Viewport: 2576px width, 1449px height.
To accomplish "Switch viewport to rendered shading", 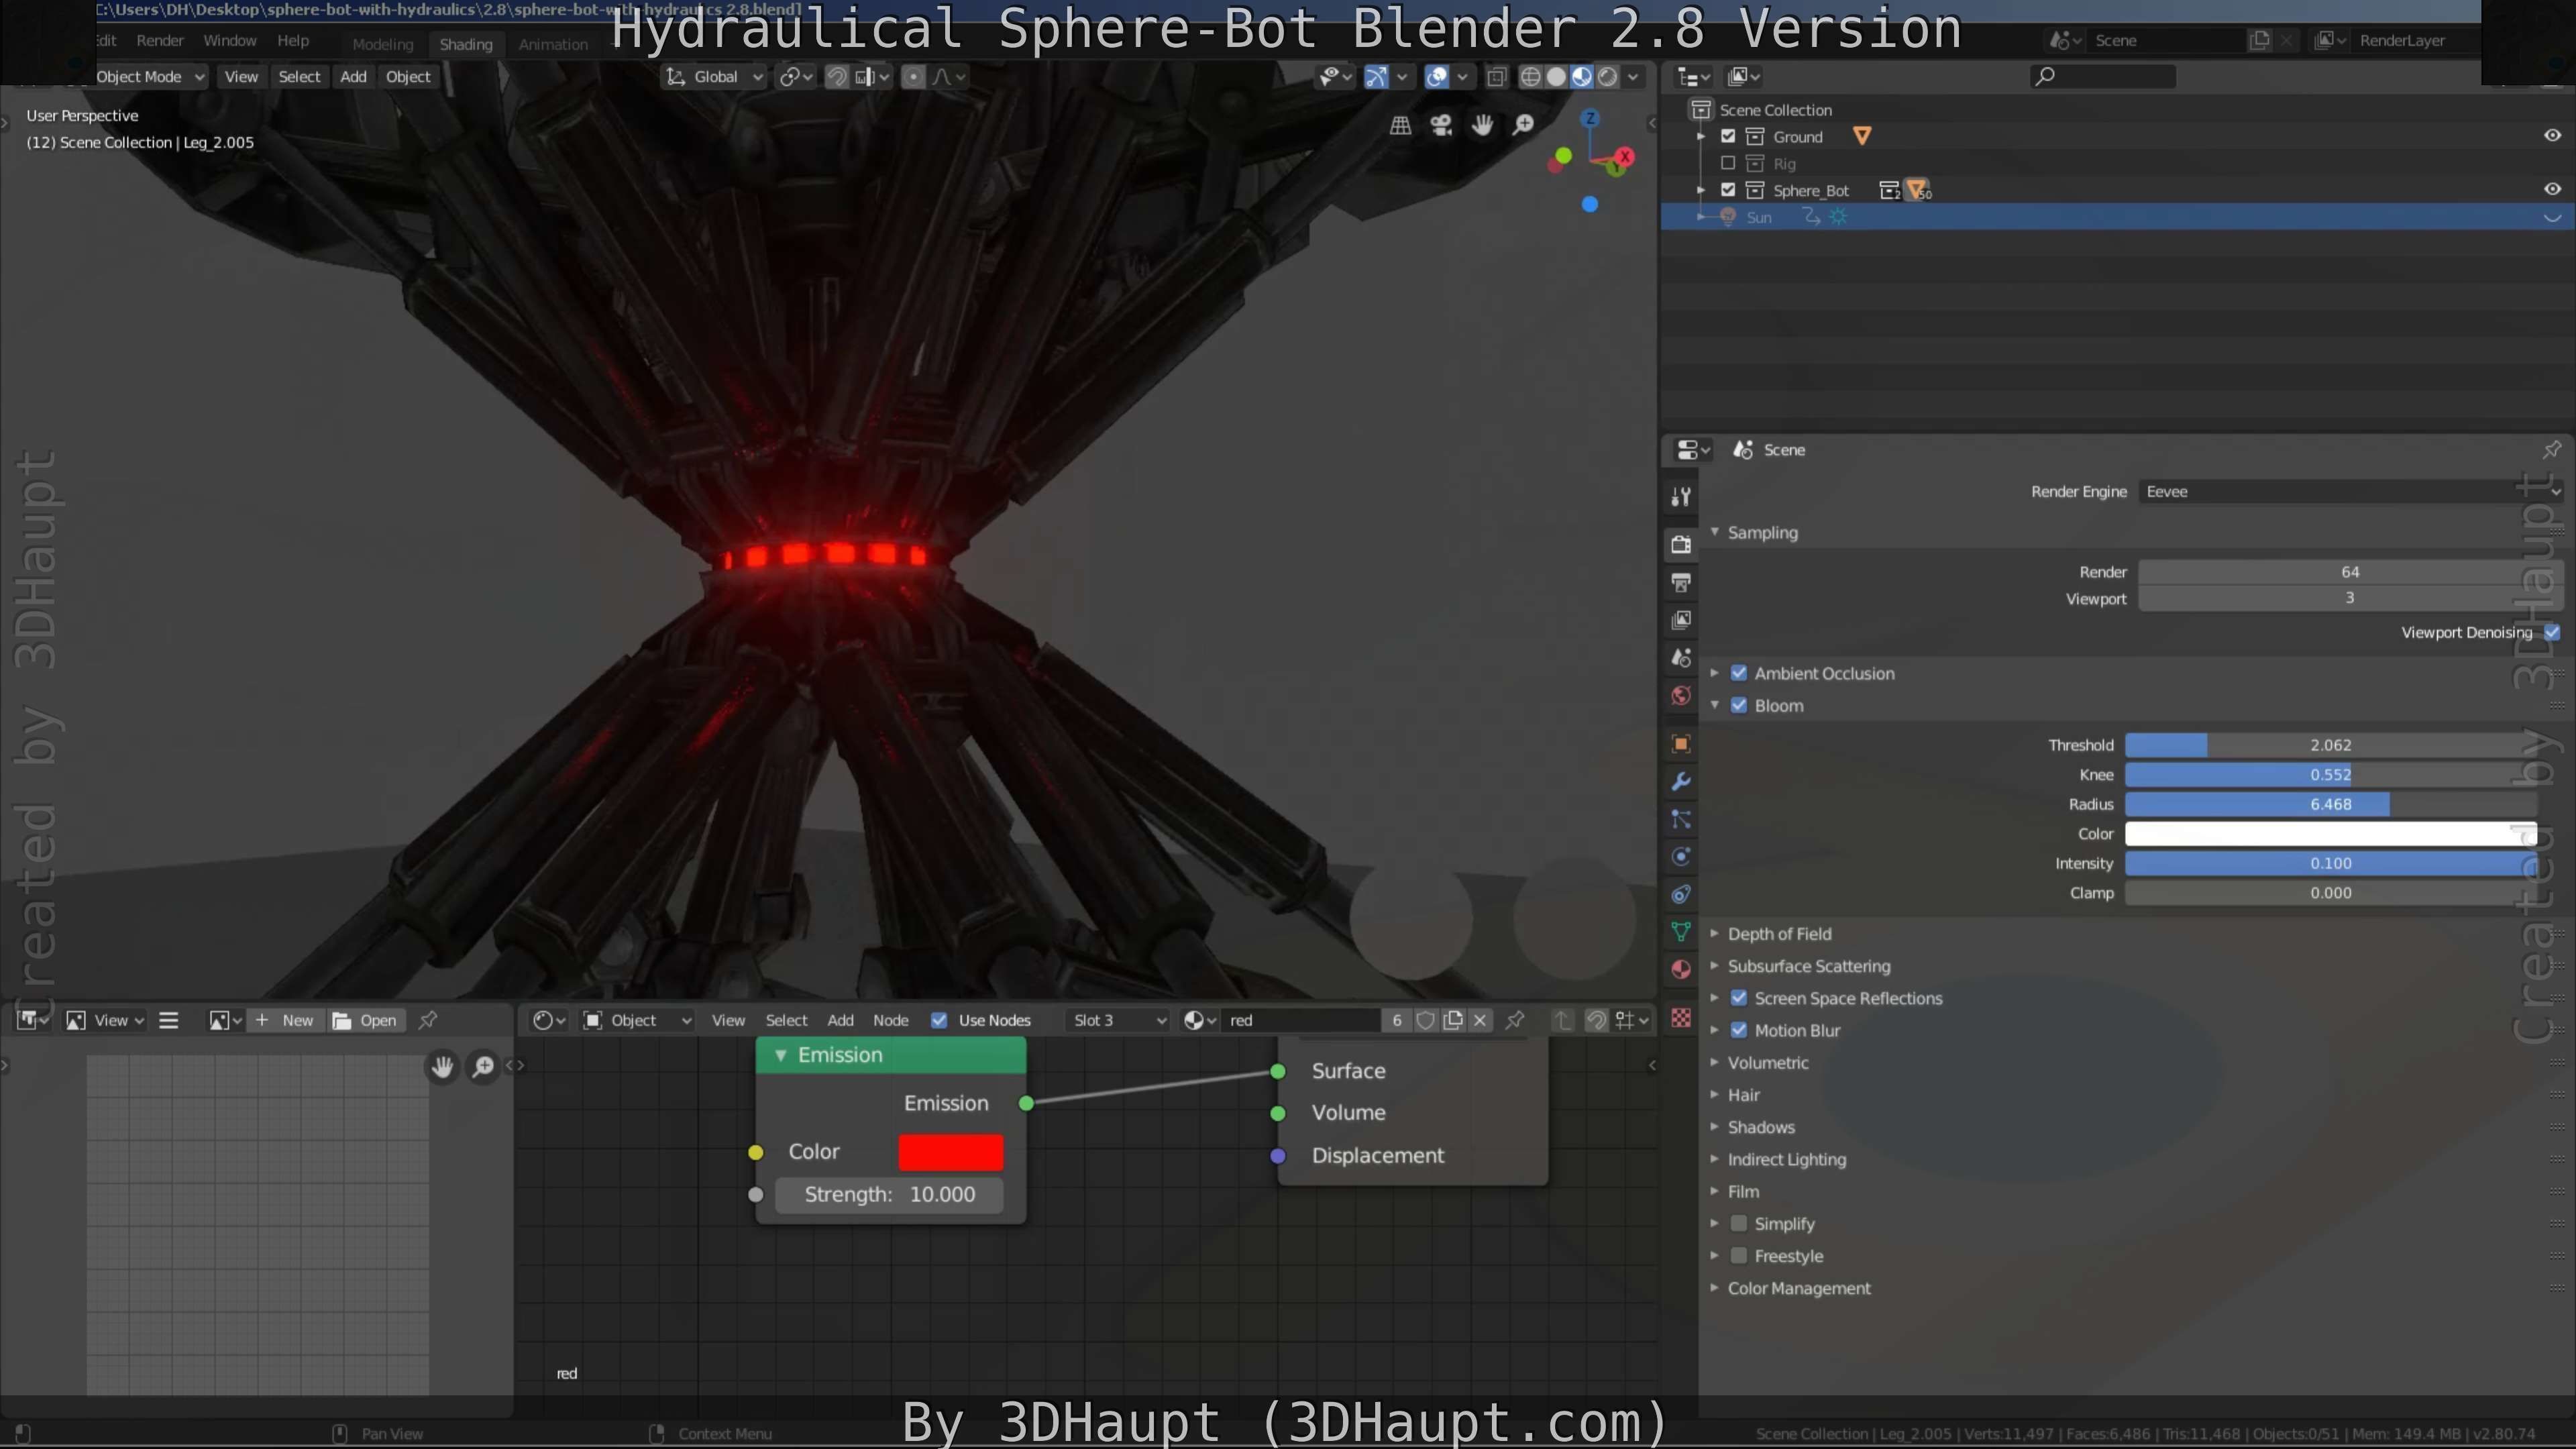I will tap(1607, 77).
